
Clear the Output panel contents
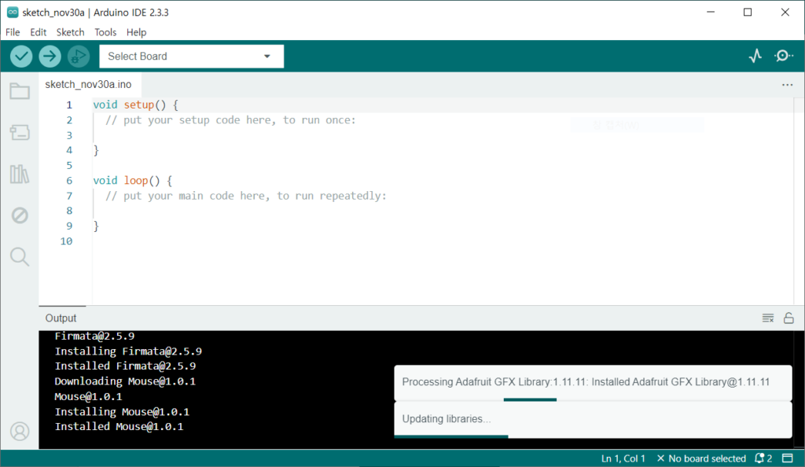[x=768, y=318]
